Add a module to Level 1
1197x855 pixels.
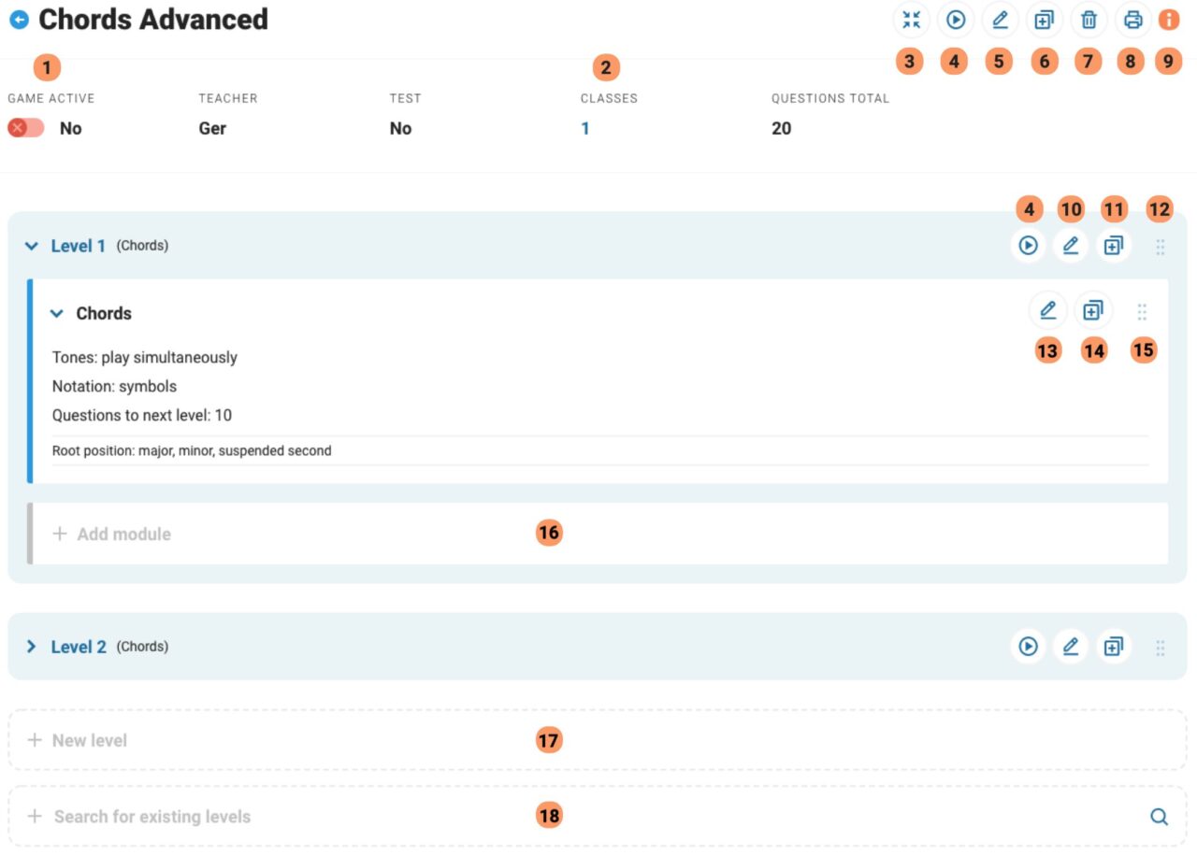(112, 533)
